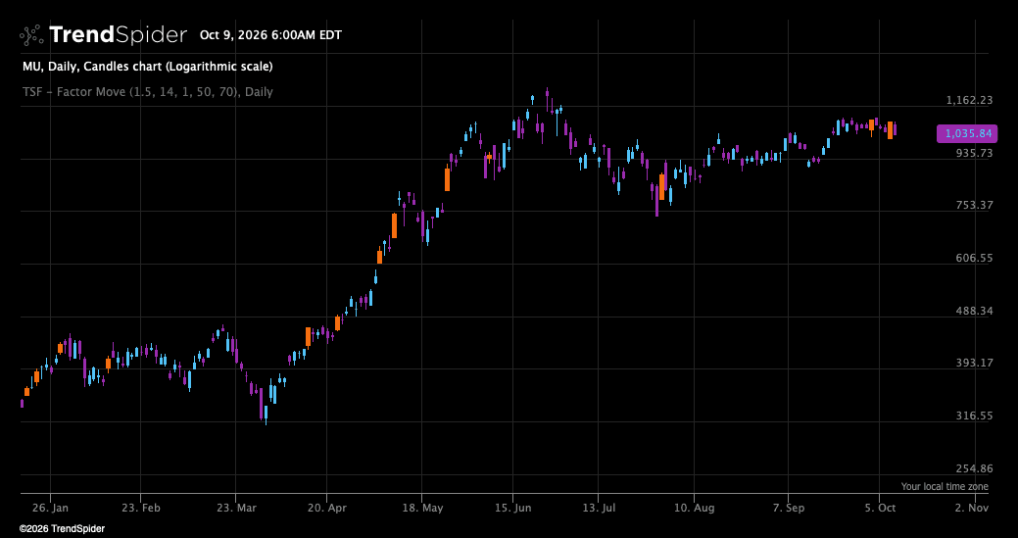Click the 316.55 price axis label
The height and width of the screenshot is (538, 1018).
[x=974, y=416]
